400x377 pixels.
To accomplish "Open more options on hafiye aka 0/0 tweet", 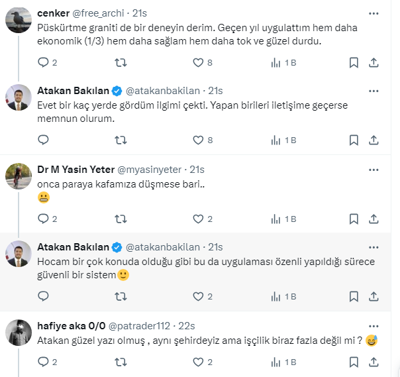I will (374, 325).
